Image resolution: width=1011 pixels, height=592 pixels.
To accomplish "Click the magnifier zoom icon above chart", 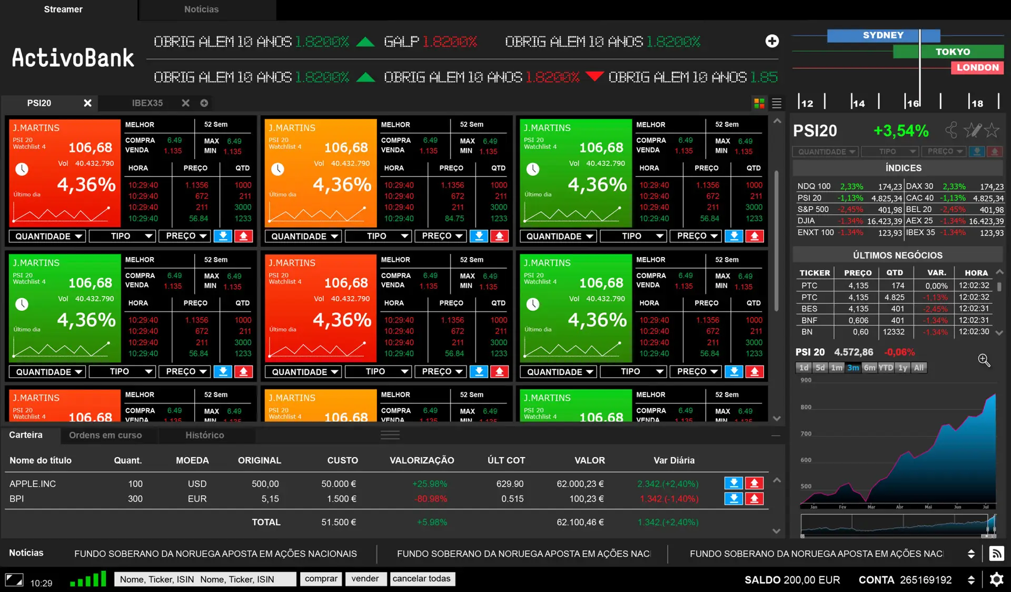I will [984, 360].
